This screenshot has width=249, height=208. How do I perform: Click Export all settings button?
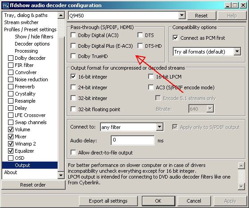(108, 201)
